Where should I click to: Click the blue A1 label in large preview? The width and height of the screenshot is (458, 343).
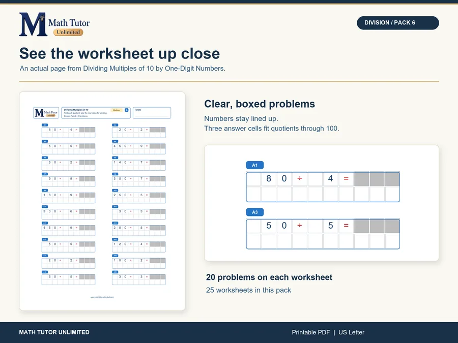(255, 165)
